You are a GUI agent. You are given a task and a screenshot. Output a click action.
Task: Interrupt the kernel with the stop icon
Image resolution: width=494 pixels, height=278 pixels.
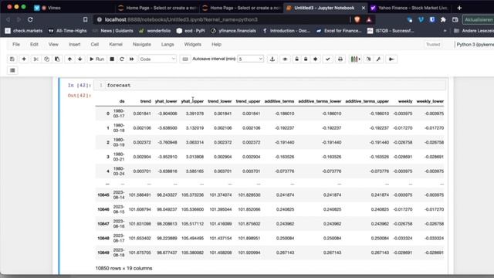click(112, 59)
